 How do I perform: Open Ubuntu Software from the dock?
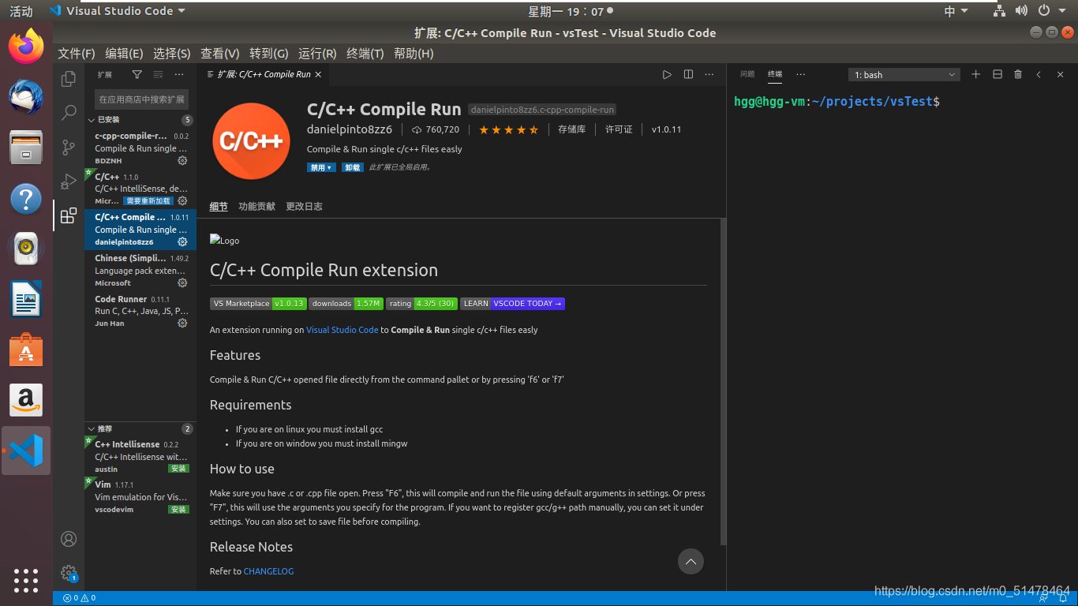pos(26,350)
